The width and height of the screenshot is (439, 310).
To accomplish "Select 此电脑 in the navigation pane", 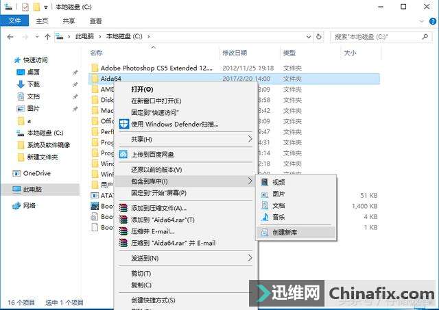I will [x=32, y=190].
